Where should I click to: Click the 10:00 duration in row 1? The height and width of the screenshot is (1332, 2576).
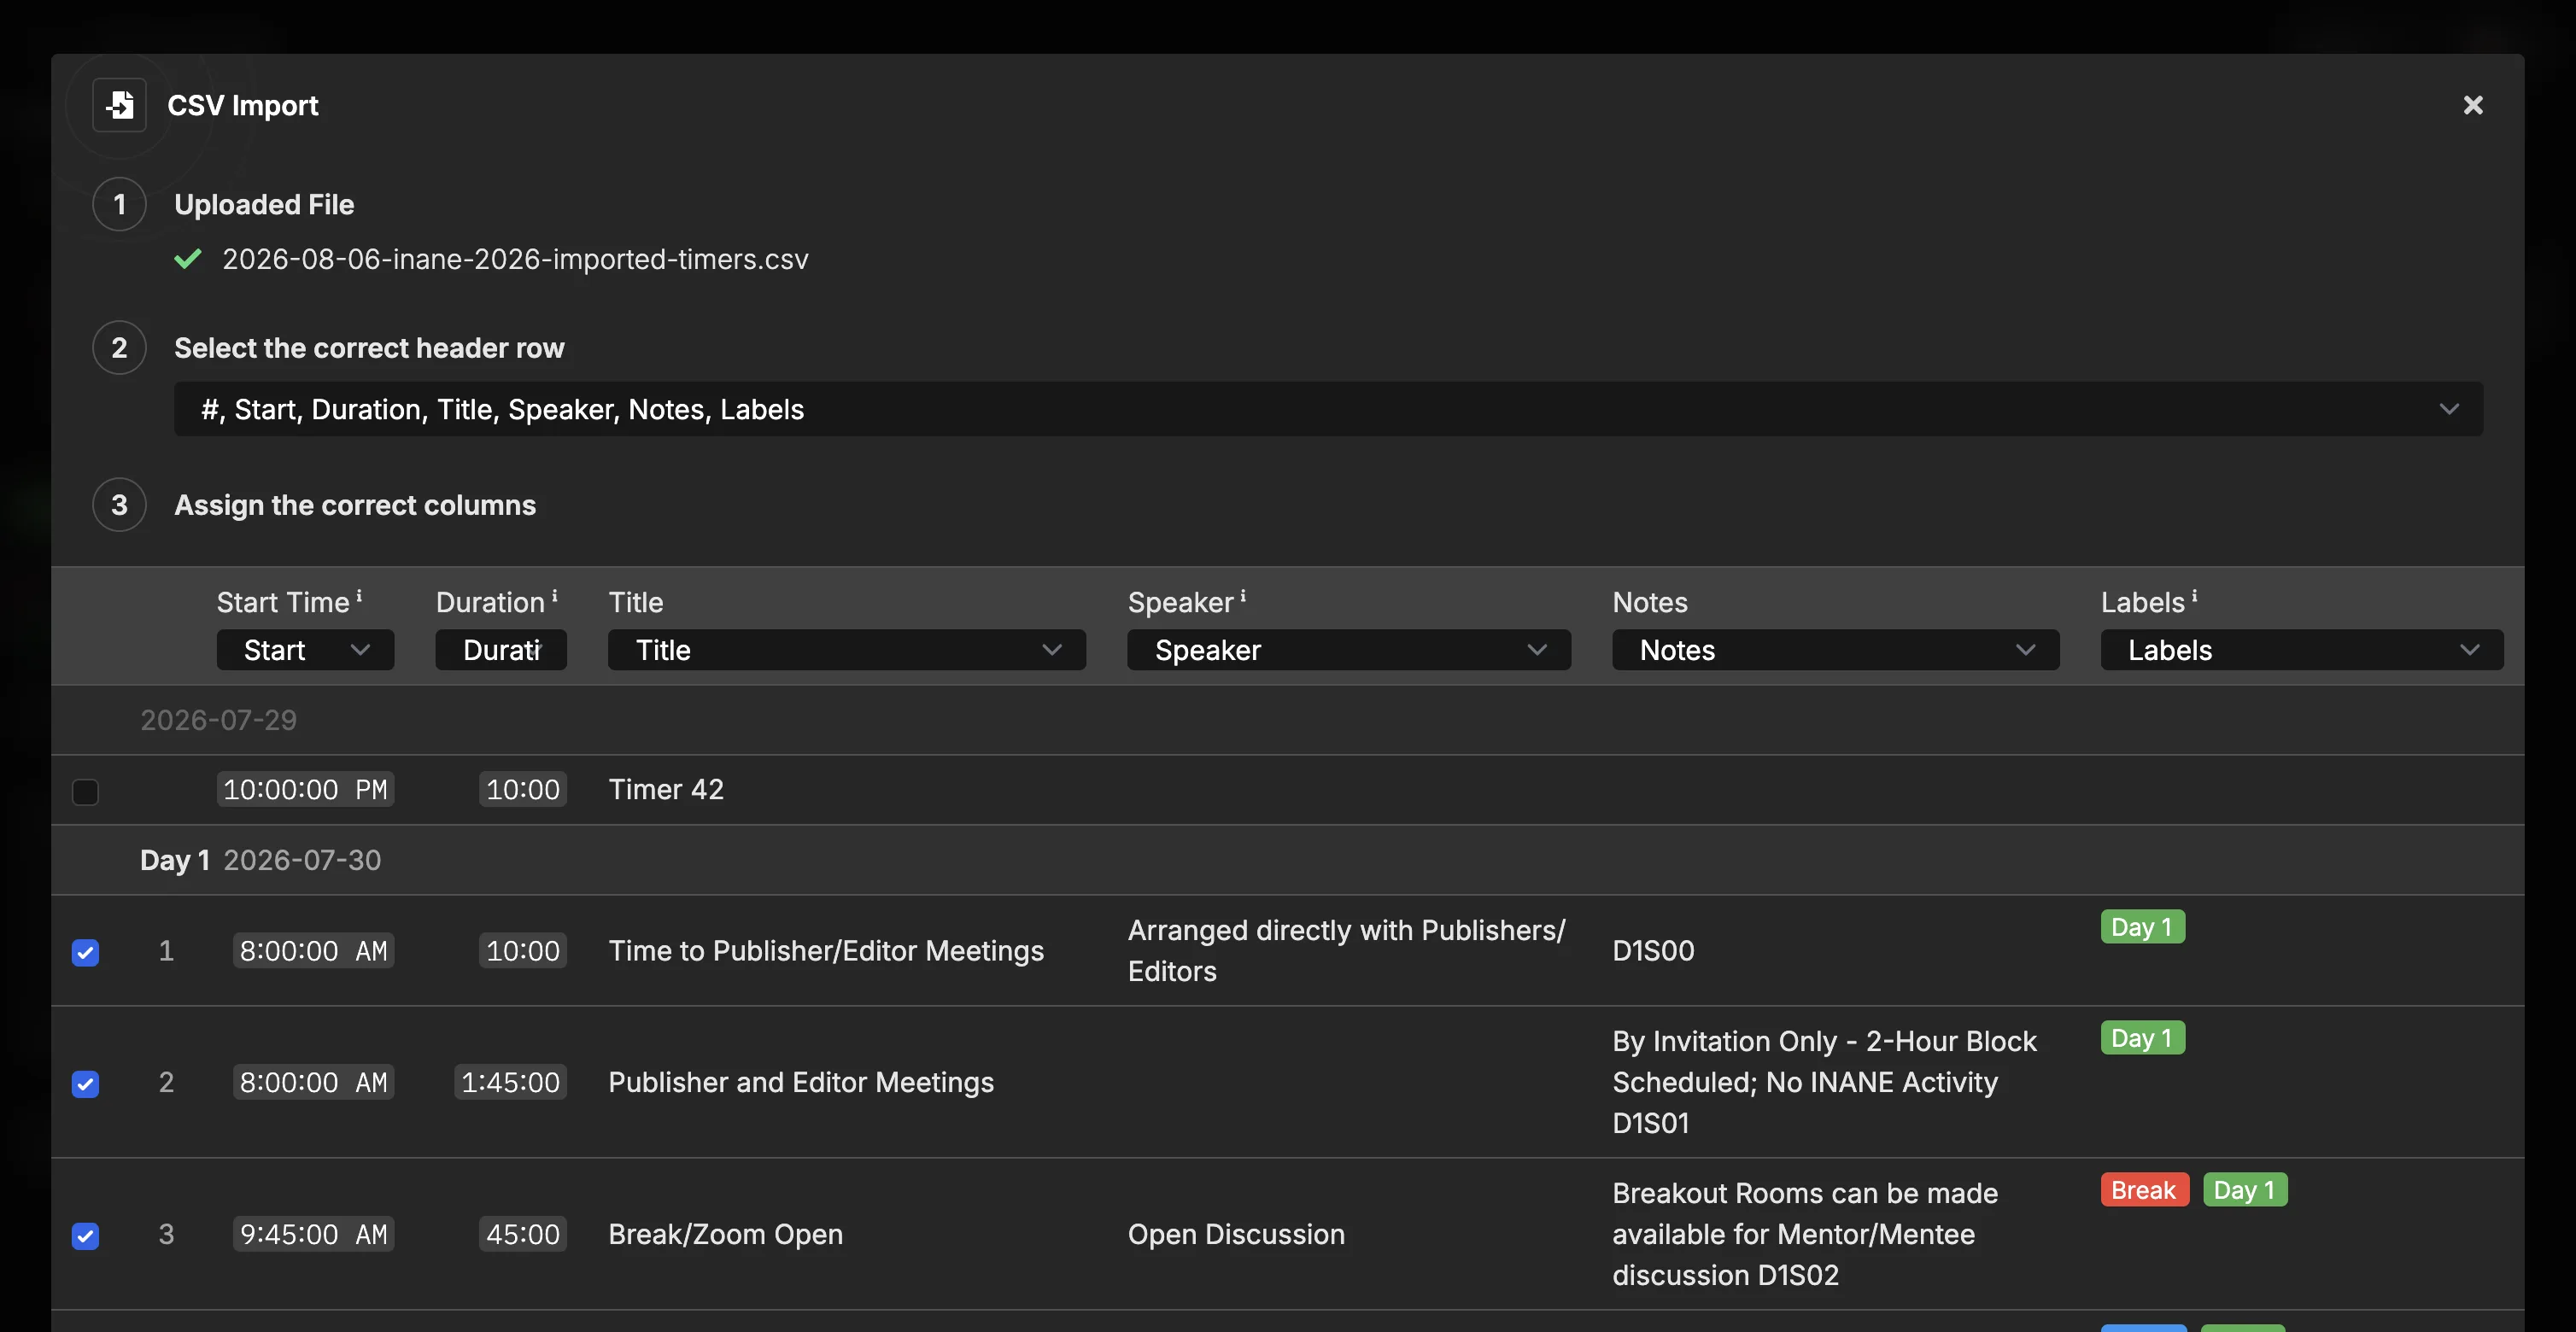click(x=522, y=950)
